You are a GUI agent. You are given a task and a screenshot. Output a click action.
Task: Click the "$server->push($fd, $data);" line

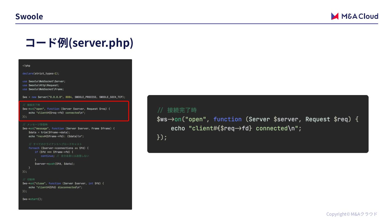pyautogui.click(x=55, y=164)
